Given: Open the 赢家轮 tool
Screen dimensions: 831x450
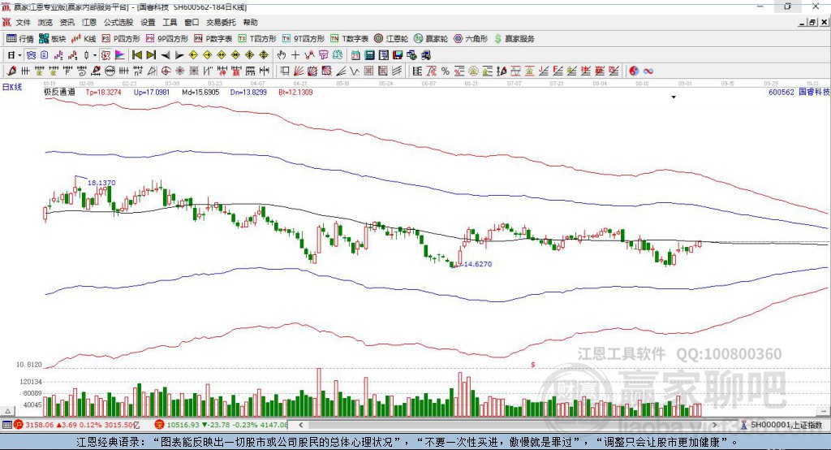Looking at the screenshot, I should [430, 39].
